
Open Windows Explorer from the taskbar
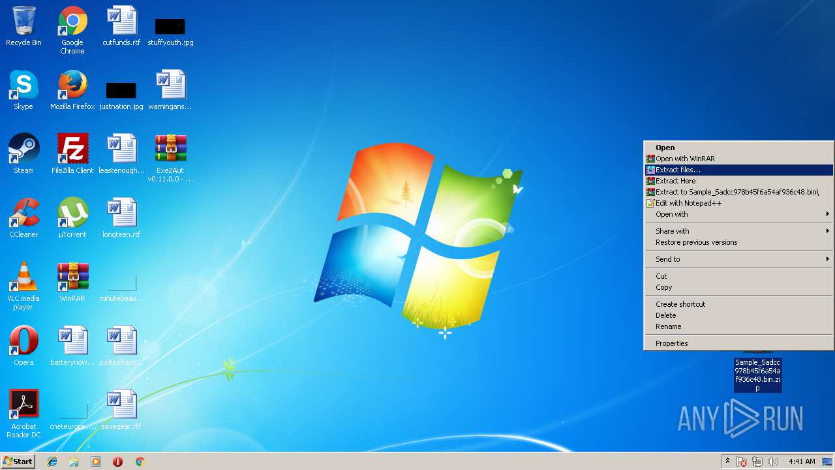click(x=74, y=462)
